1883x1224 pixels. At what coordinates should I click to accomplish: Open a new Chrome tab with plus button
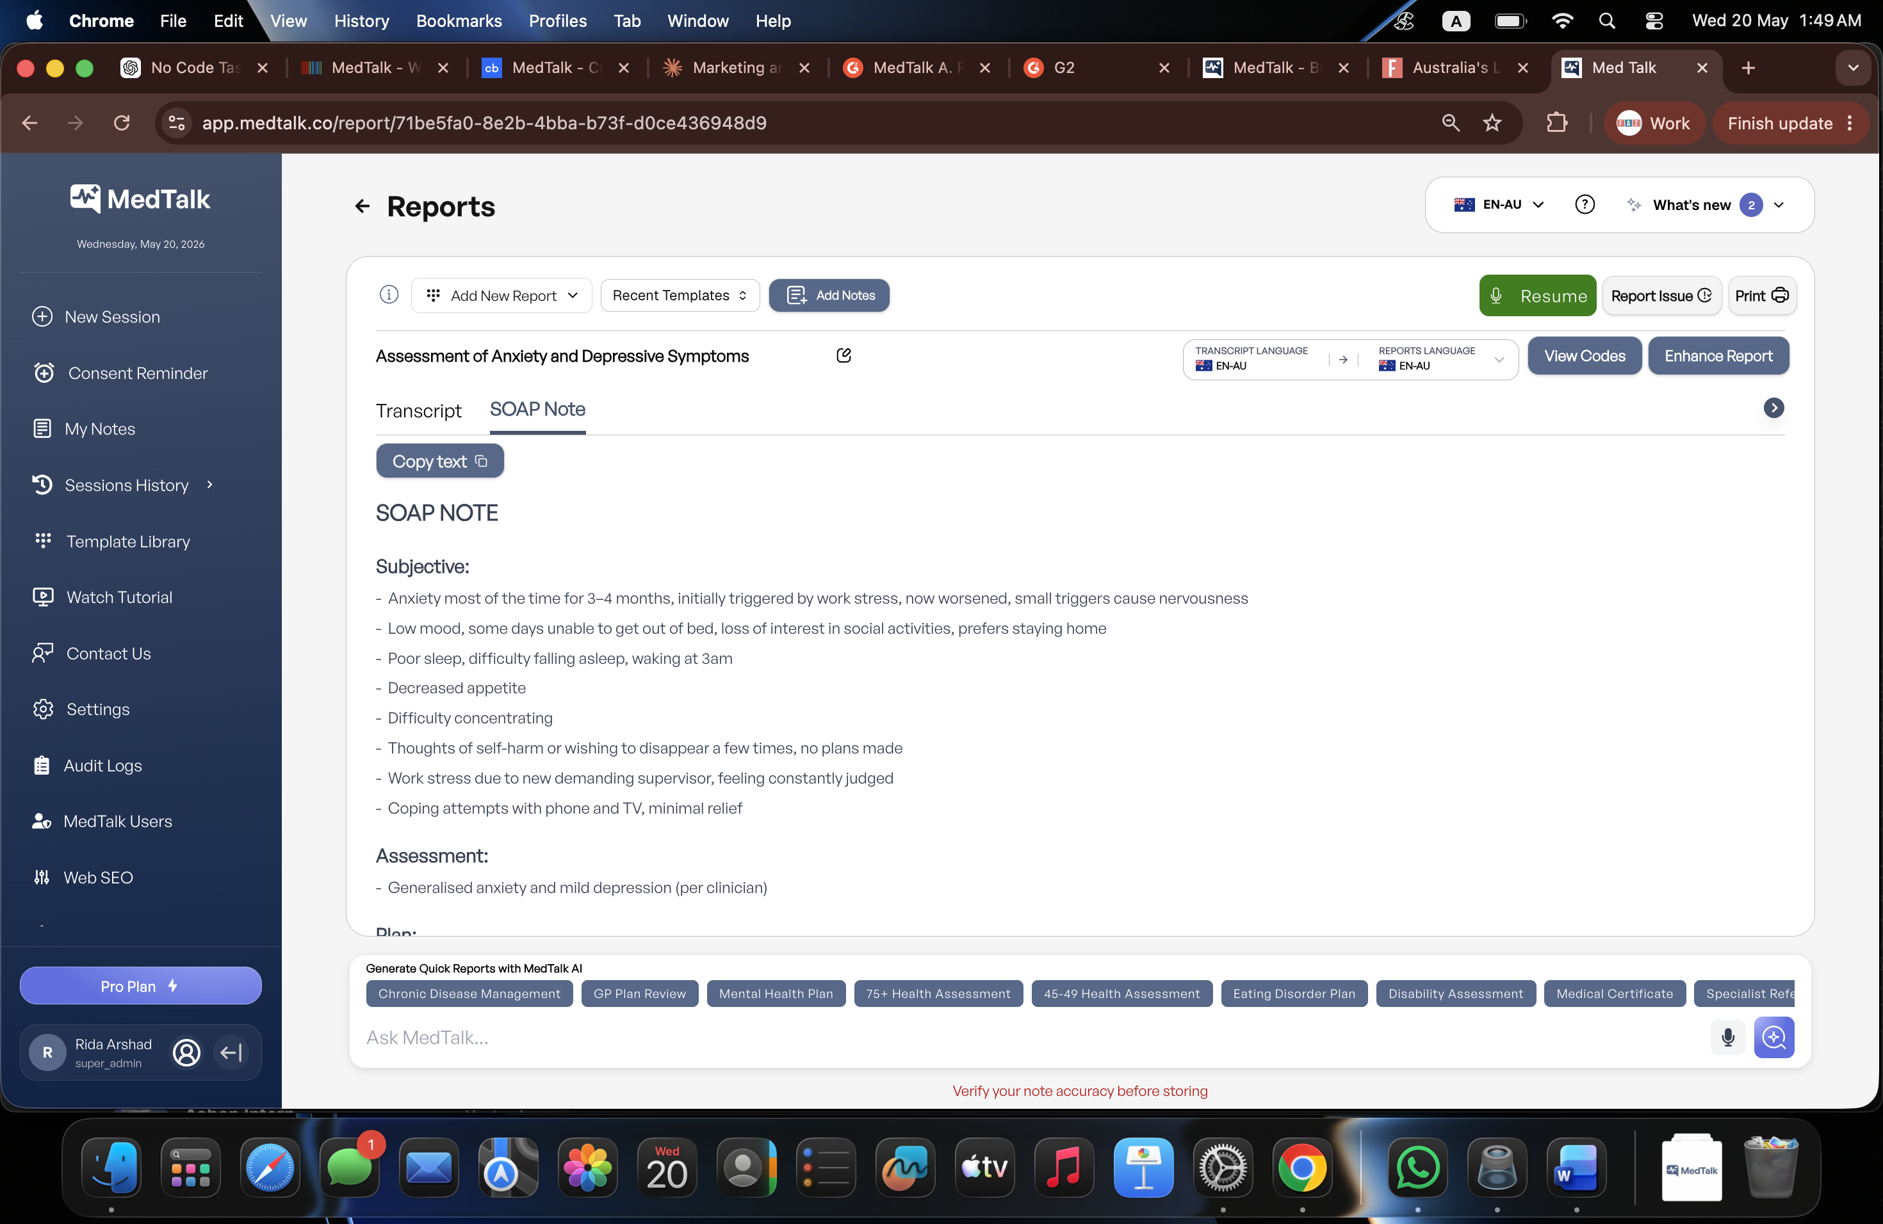point(1748,68)
